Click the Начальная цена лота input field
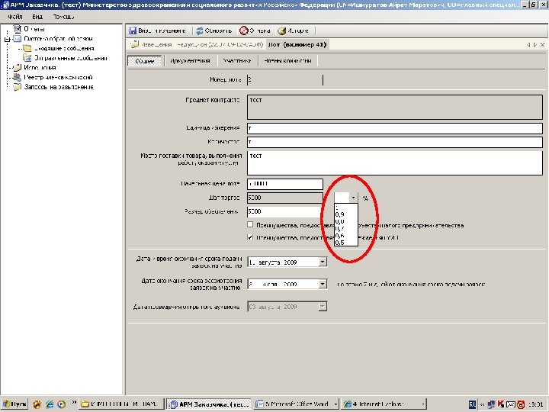This screenshot has height=412, width=549. coord(285,184)
